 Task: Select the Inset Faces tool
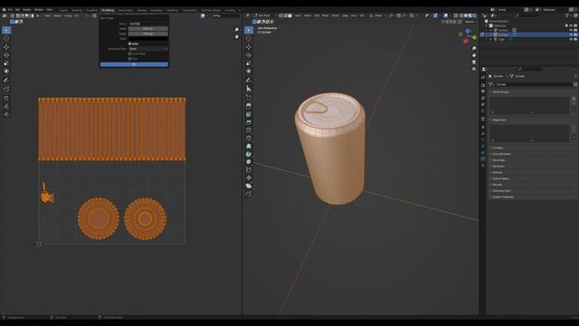(249, 114)
